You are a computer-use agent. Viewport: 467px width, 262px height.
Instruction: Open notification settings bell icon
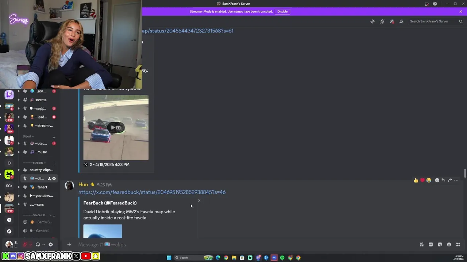coord(382,21)
